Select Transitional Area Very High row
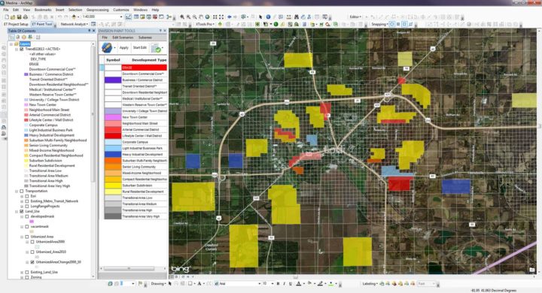Viewport: 542px width, 293px height. (x=135, y=216)
